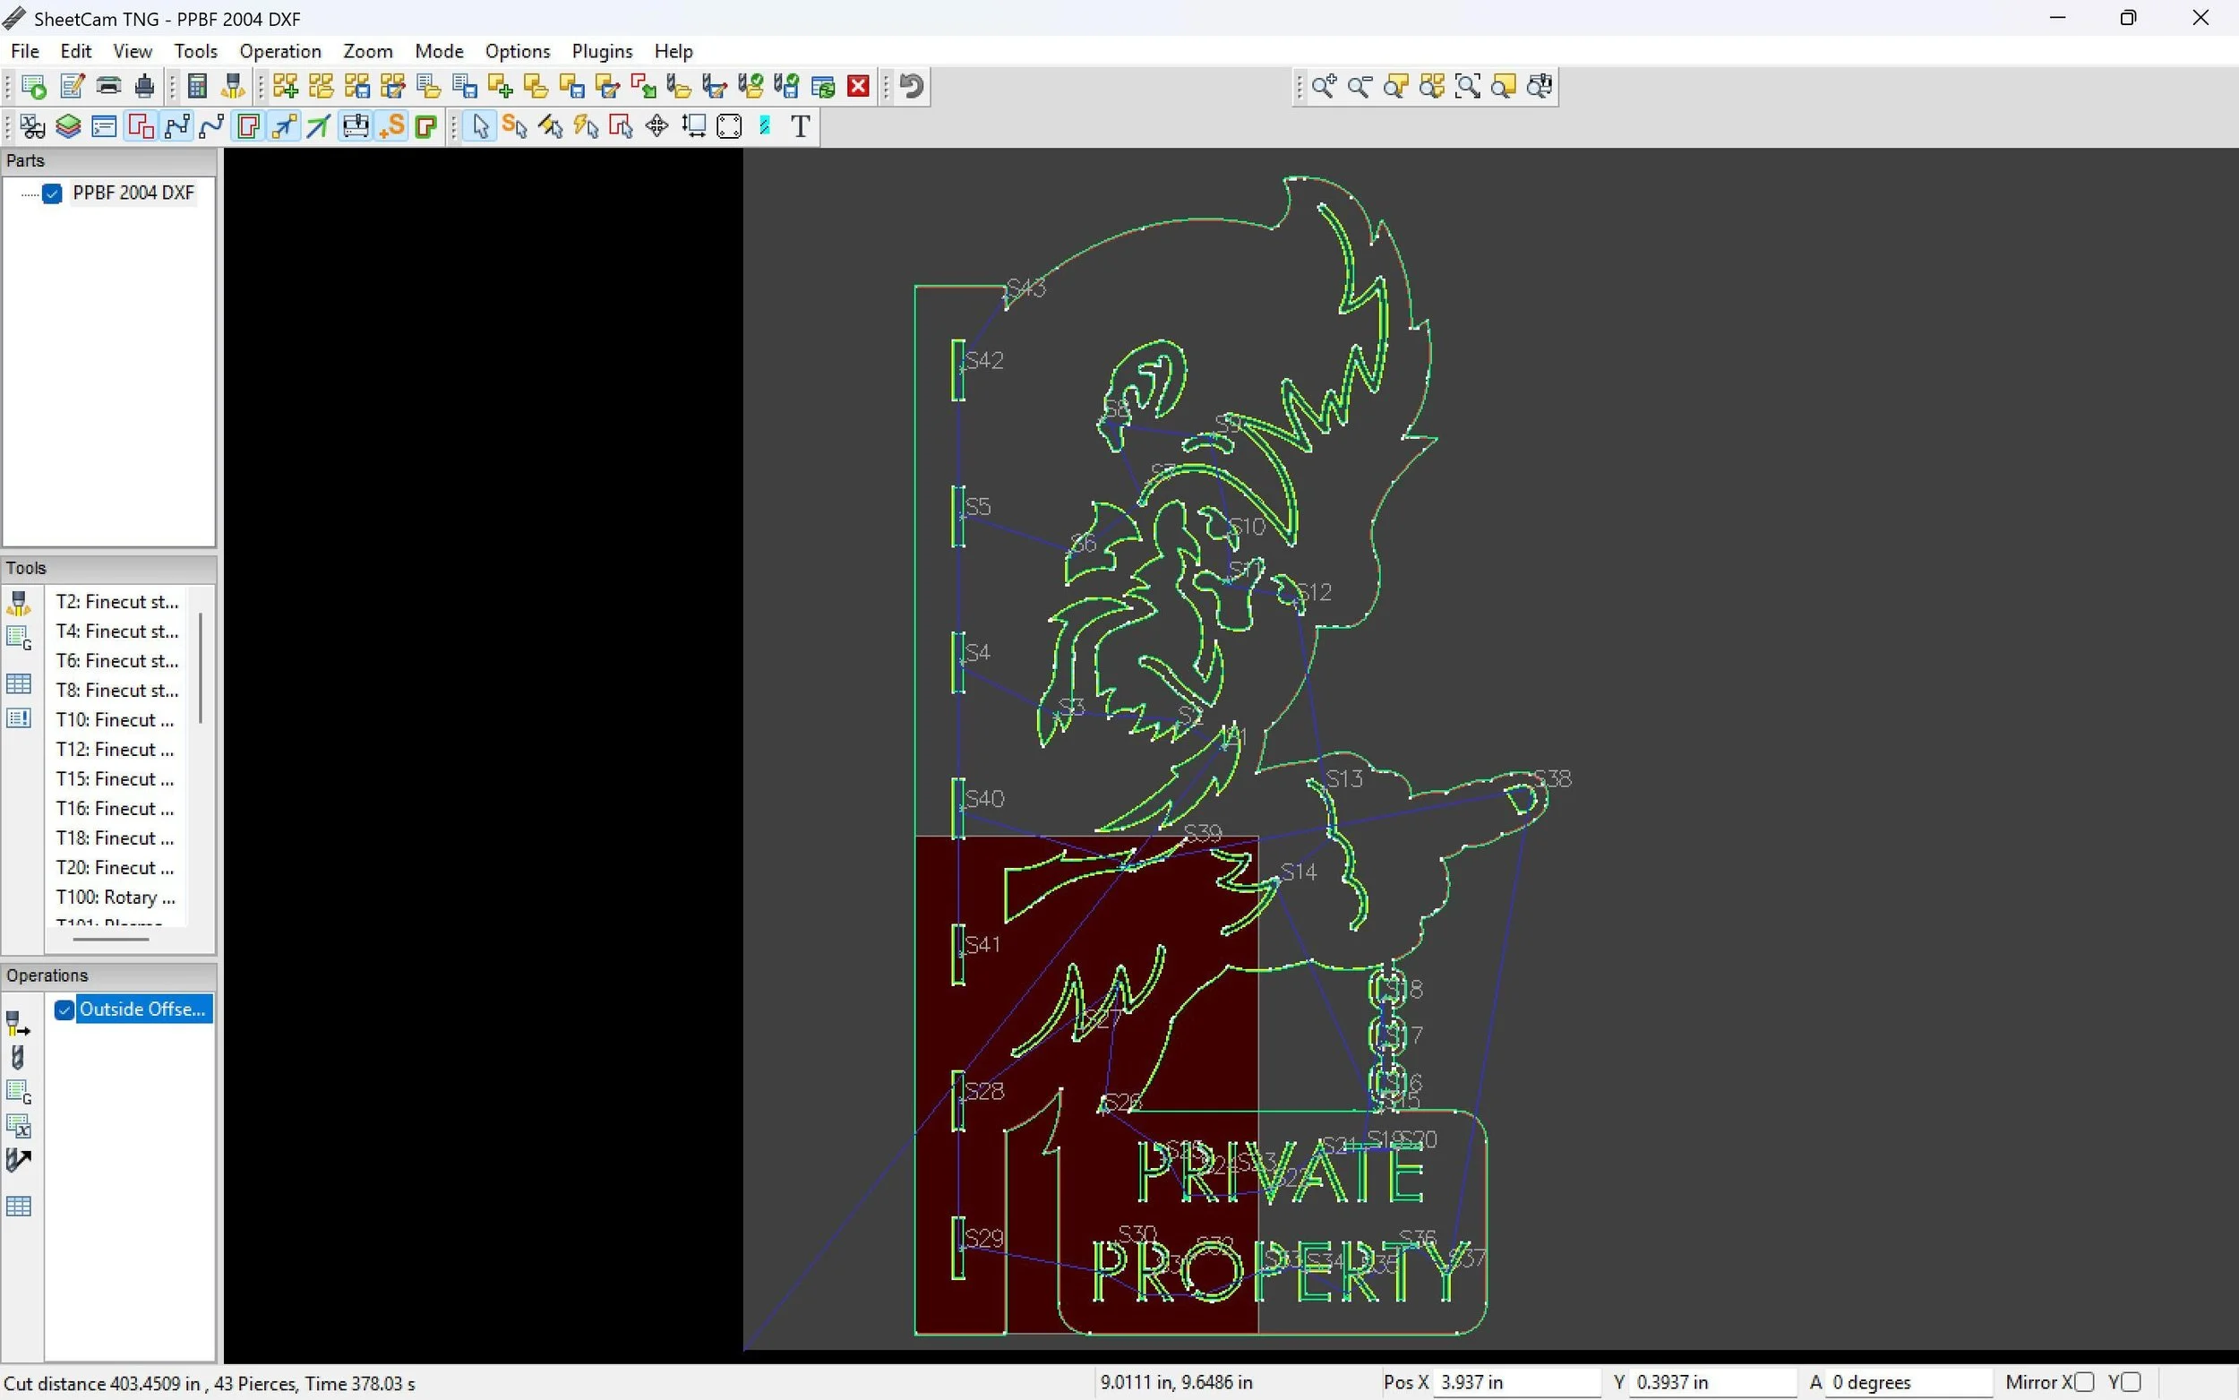Toggle the Outside Offset operation checkbox
Viewport: 2239px width, 1400px height.
(x=64, y=1009)
